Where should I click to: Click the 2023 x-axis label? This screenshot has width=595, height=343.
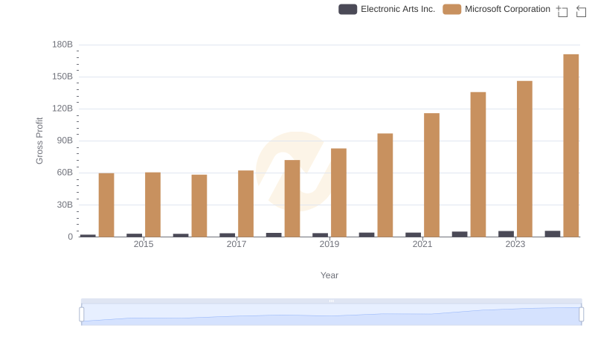tap(515, 244)
